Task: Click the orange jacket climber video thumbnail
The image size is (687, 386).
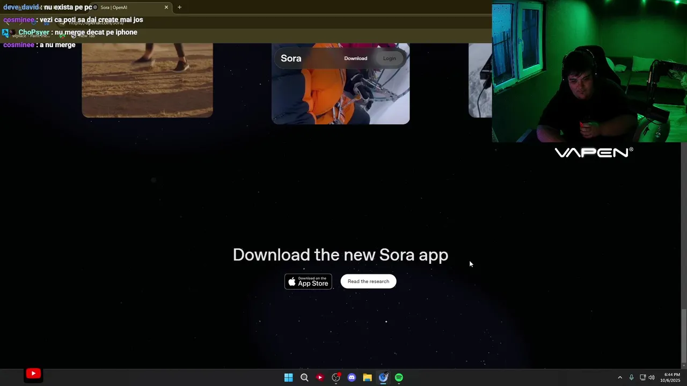Action: [340, 84]
